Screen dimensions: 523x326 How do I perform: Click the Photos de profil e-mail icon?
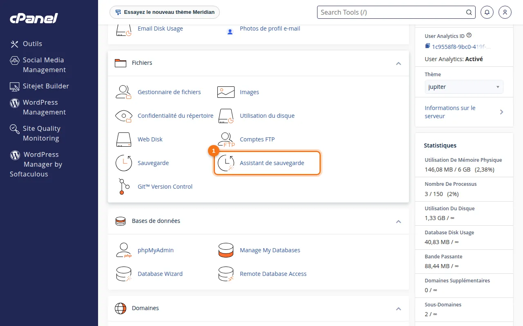tap(230, 31)
